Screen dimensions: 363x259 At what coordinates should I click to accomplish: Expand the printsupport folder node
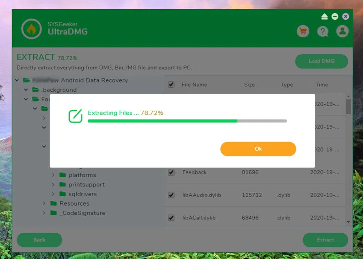pyautogui.click(x=53, y=185)
